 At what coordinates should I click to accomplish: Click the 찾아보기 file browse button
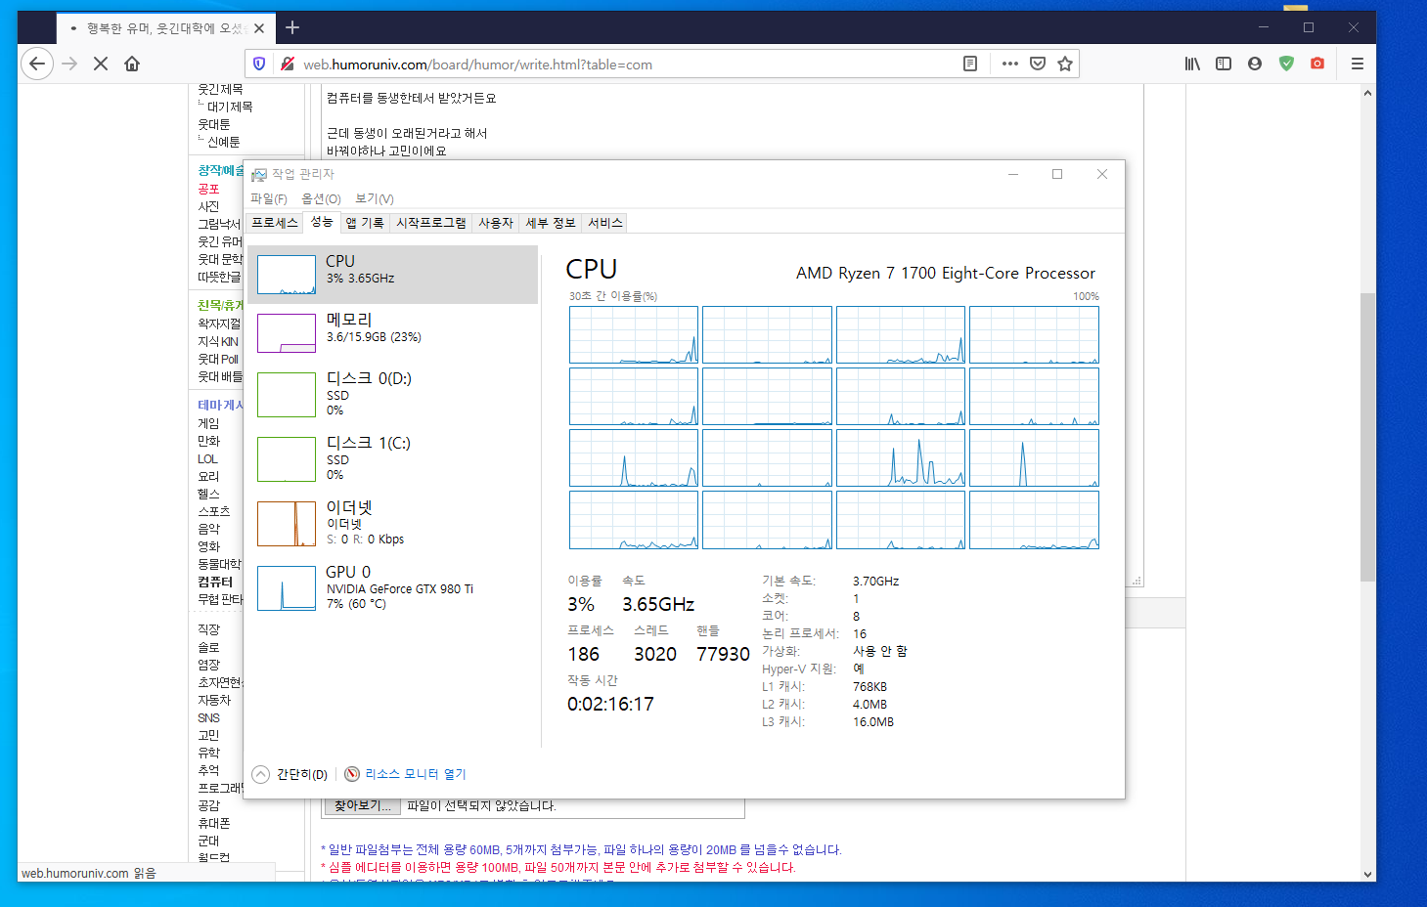[x=362, y=806]
